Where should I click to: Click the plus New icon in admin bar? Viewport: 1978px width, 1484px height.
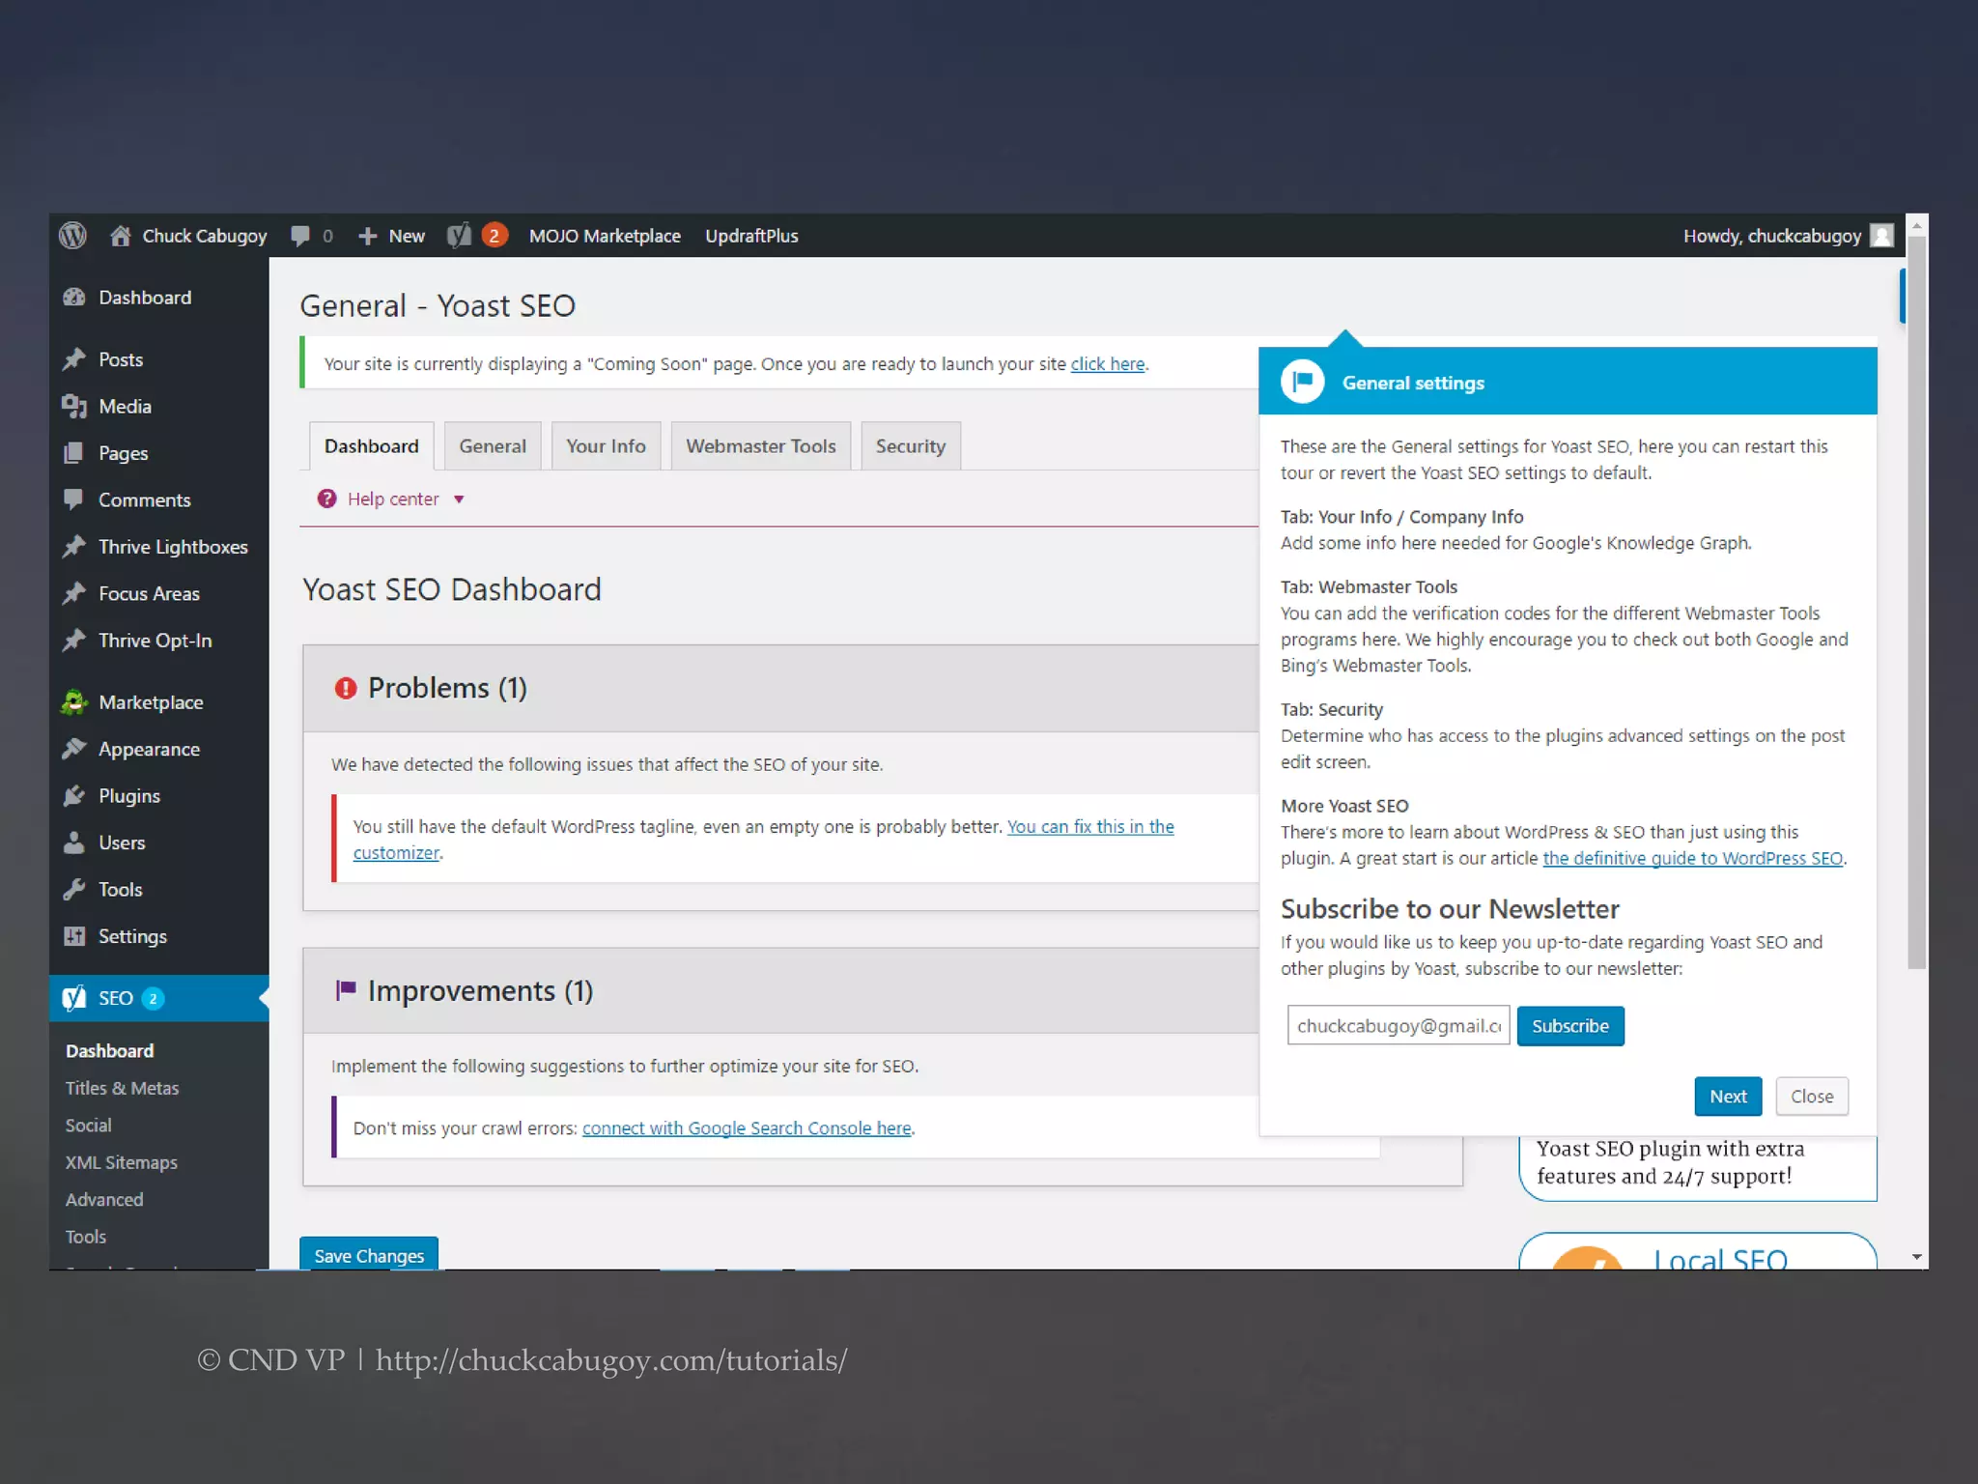pos(367,236)
